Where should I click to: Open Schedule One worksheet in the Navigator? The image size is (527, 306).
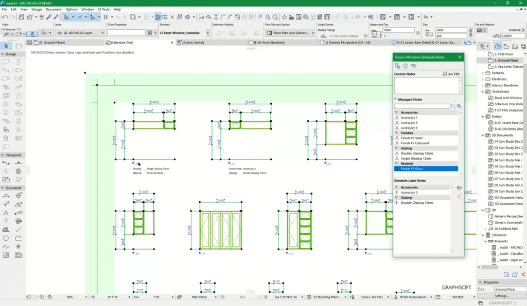[x=508, y=104]
